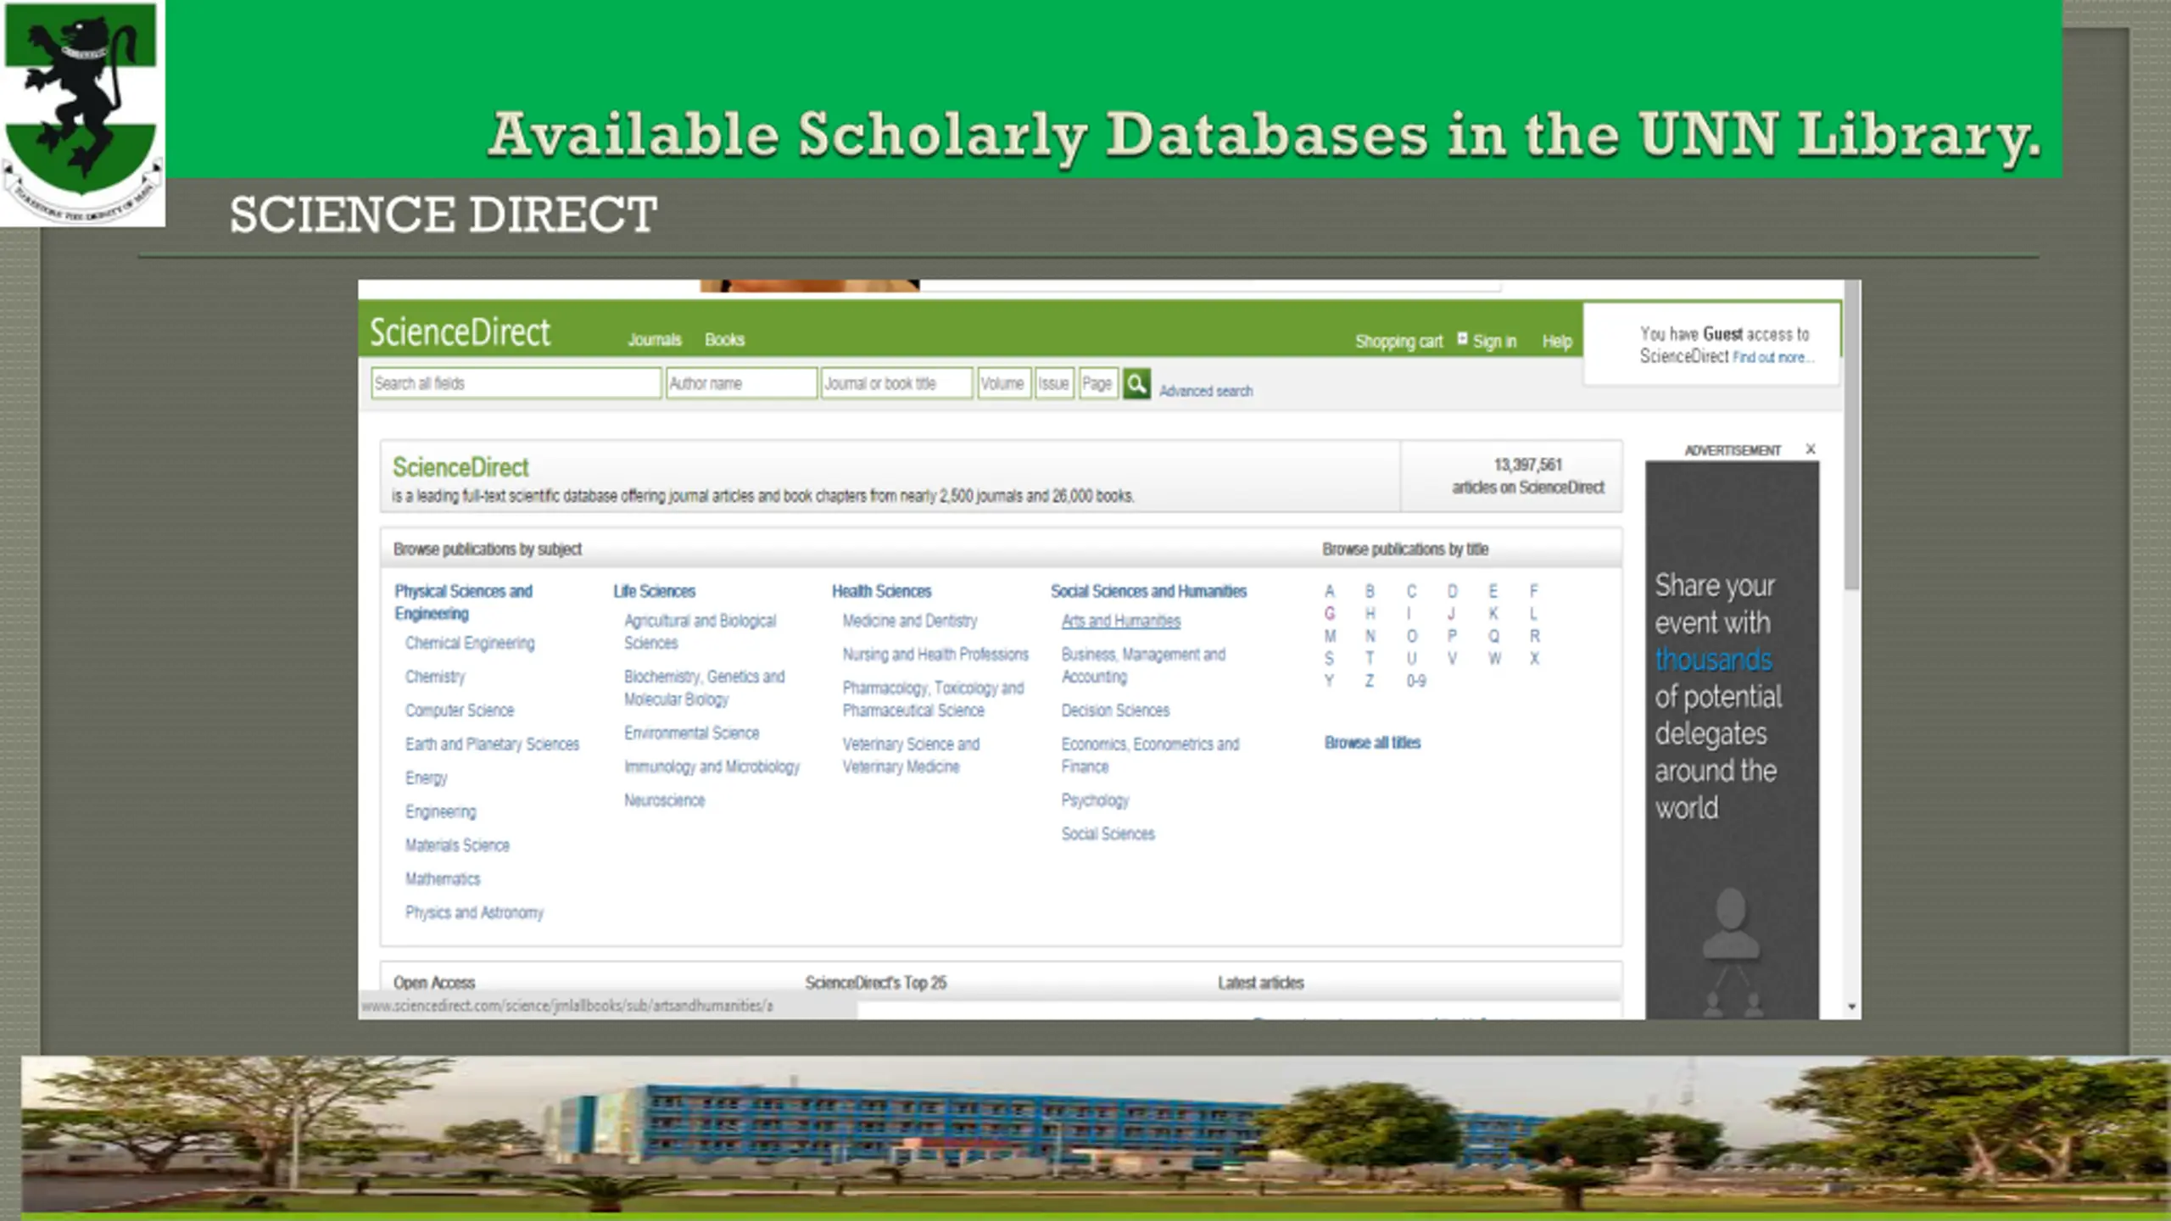
Task: Browse titles starting with letter A
Action: click(1329, 591)
